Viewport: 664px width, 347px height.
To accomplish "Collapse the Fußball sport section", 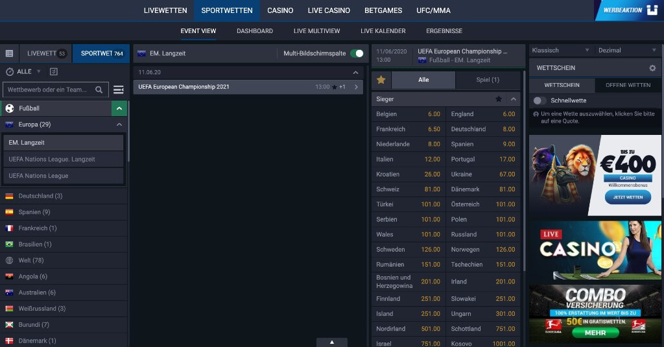I will [119, 108].
